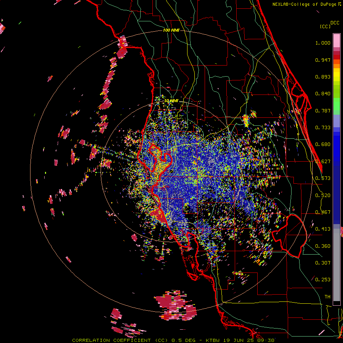
Task: Click the '50 NMI' range ring label
Action: pos(171,101)
